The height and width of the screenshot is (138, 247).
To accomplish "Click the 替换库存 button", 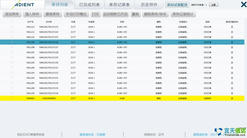I will point(52,14).
